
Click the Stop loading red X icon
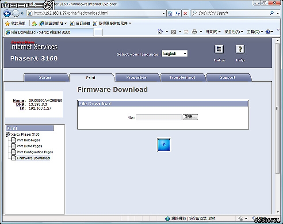[185, 13]
